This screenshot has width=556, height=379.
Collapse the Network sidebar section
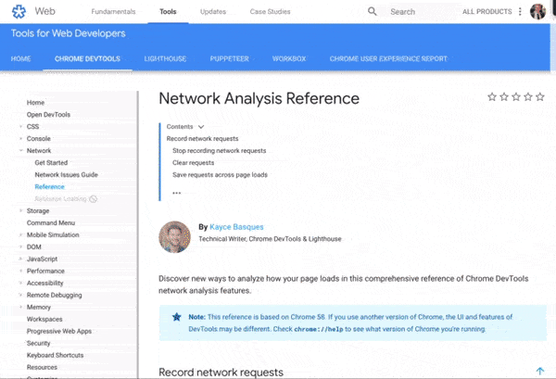coord(20,150)
